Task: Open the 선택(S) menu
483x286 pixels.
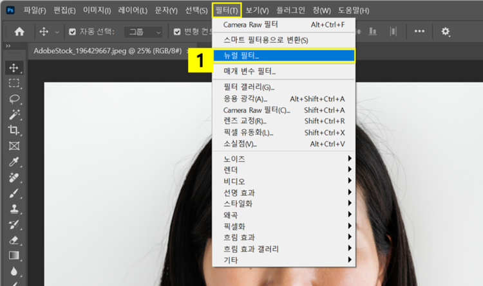Action: point(196,10)
